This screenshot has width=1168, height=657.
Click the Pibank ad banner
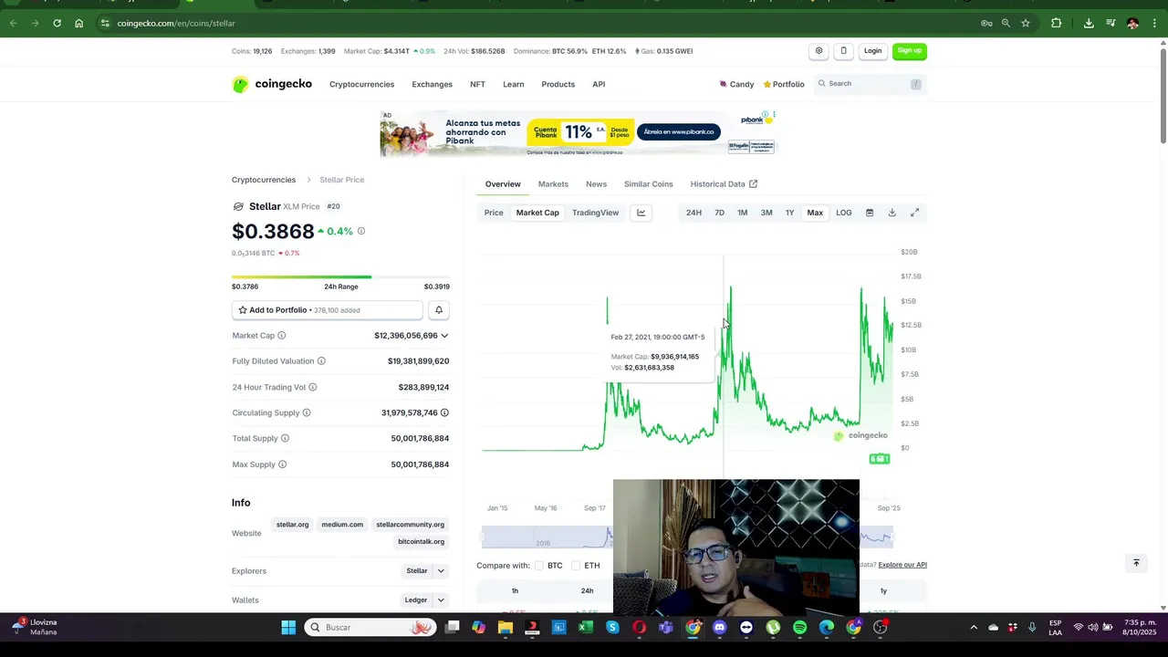coord(578,134)
